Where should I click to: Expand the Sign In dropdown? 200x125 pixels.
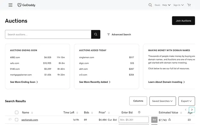(178, 5)
